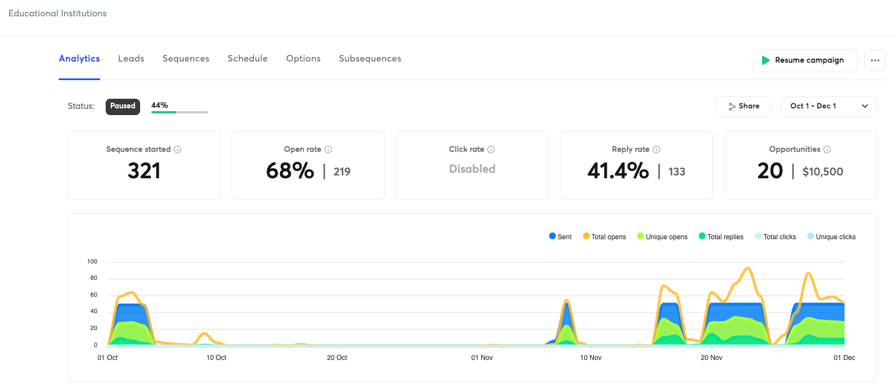
Task: Click info icon next to Reply rate
Action: pos(656,150)
